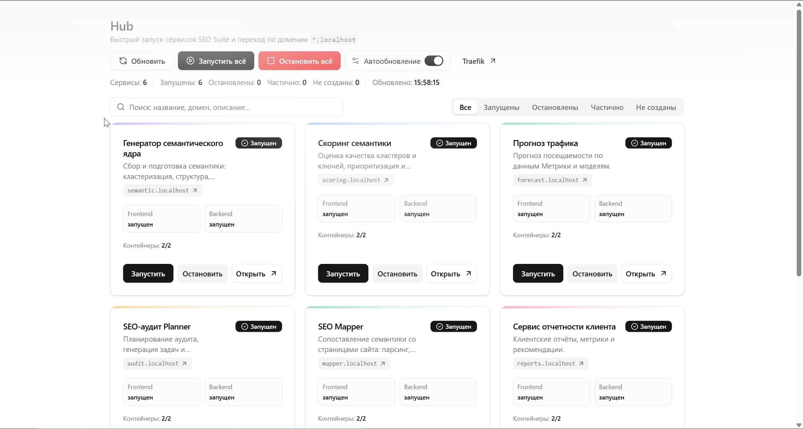This screenshot has width=803, height=429.
Task: Click the refresh icon in Обновить button
Action: (123, 61)
